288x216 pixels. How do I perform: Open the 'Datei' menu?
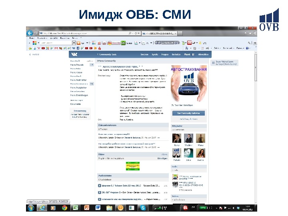coord(32,38)
